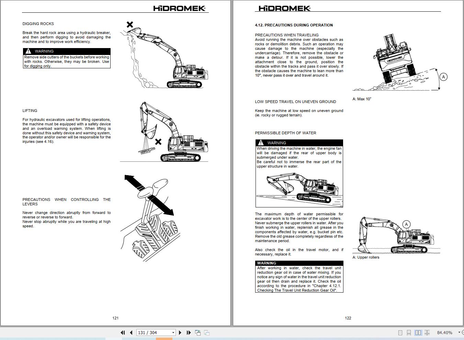The width and height of the screenshot is (464, 340).
Task: Go to the first page
Action: coord(123,332)
